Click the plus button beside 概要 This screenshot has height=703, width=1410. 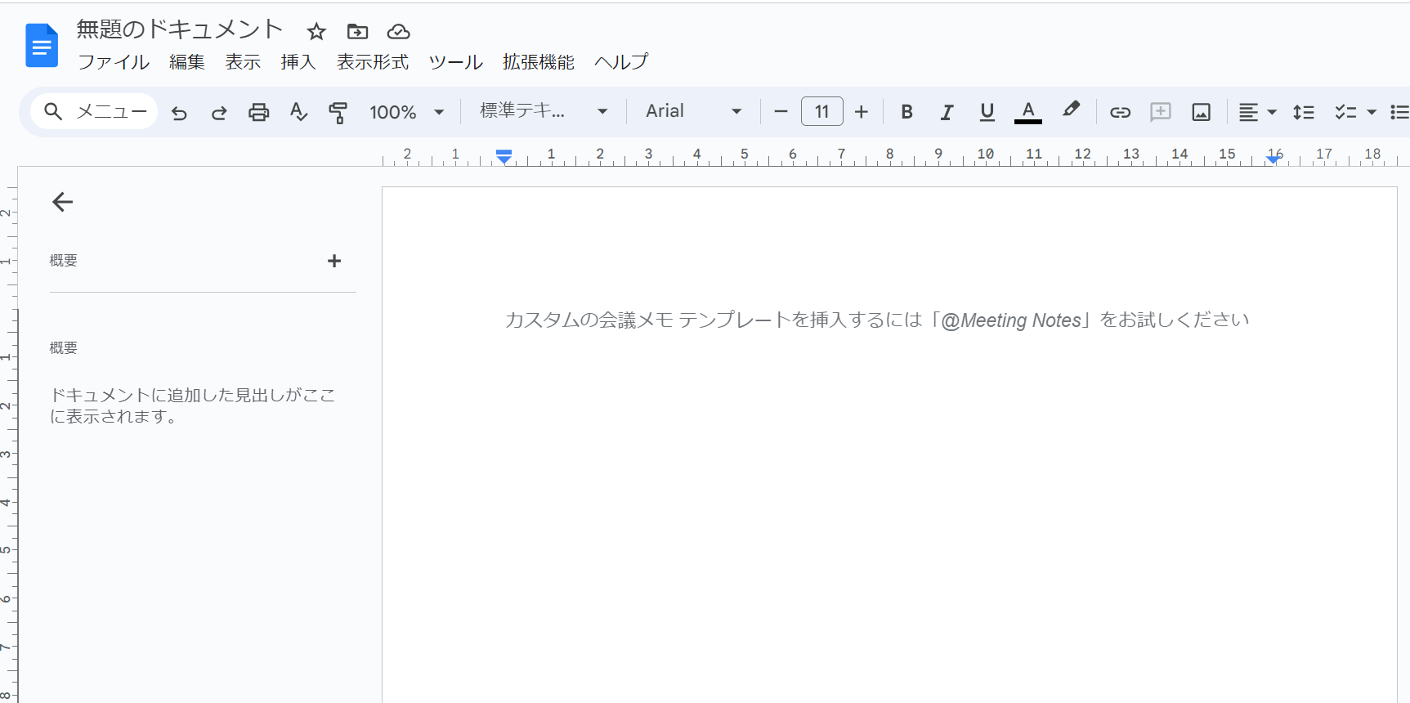[334, 261]
